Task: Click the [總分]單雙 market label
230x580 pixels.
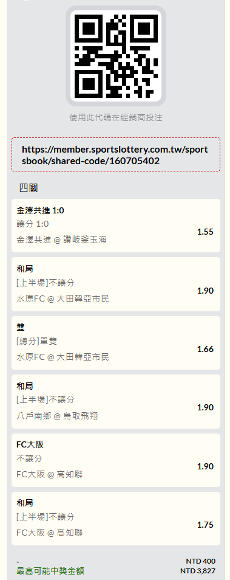Action: tap(37, 341)
